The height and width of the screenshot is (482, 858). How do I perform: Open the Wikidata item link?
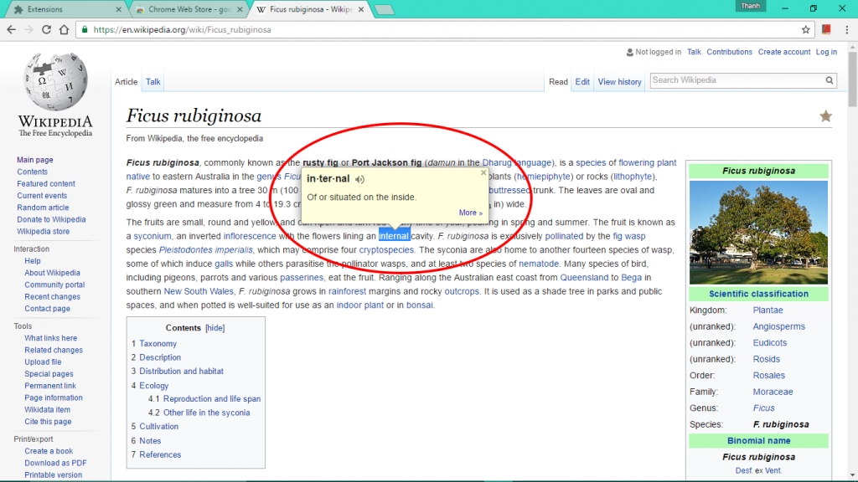47,410
